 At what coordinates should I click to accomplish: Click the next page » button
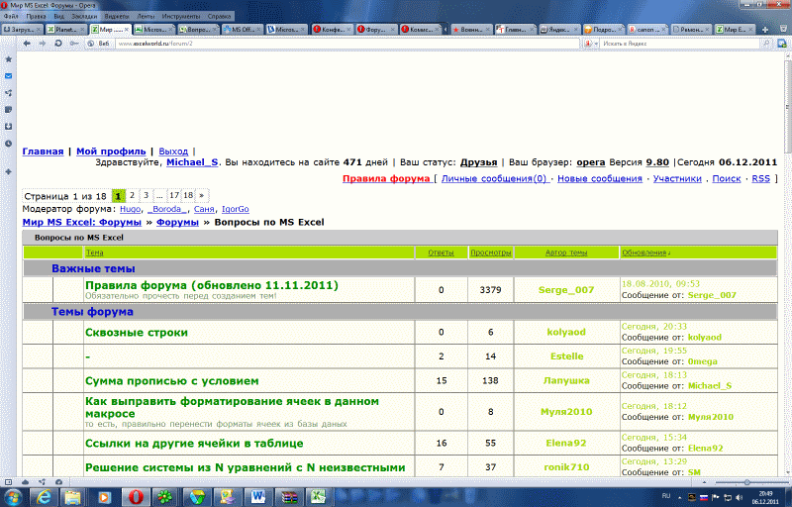coord(202,195)
